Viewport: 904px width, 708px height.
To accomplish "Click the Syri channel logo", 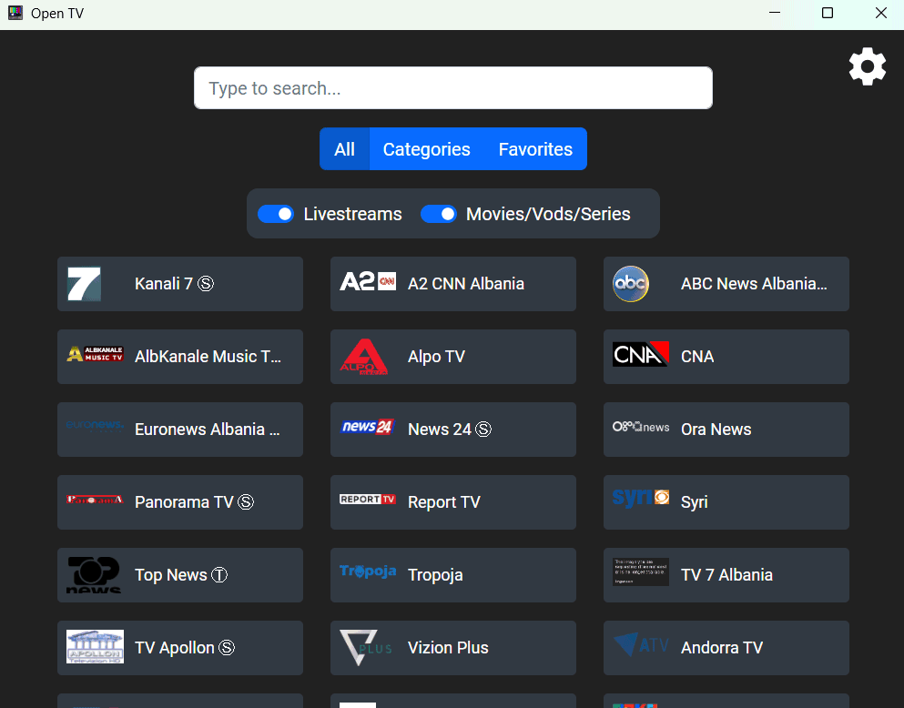I will pyautogui.click(x=641, y=498).
